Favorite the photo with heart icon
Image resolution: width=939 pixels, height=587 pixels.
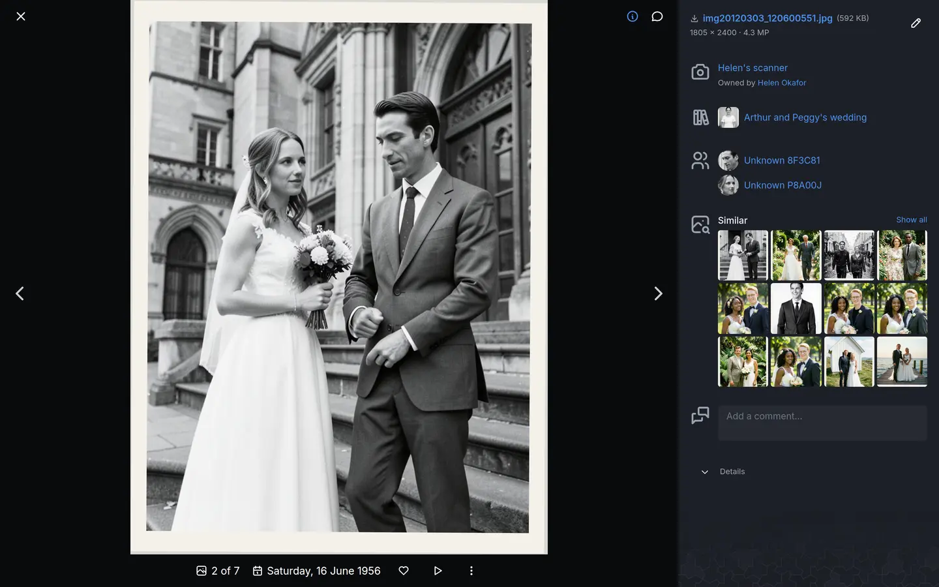[x=404, y=571]
